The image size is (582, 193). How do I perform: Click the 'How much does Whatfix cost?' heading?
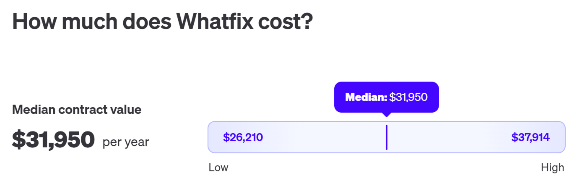coord(163,21)
